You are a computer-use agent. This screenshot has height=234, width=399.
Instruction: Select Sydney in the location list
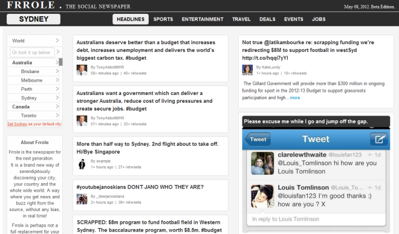(29, 98)
